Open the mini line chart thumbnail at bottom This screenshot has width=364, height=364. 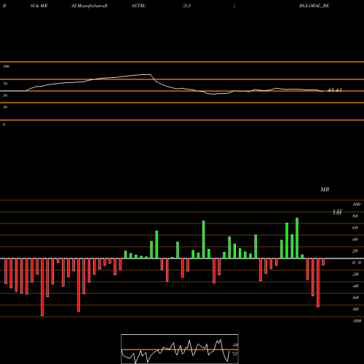pyautogui.click(x=180, y=349)
